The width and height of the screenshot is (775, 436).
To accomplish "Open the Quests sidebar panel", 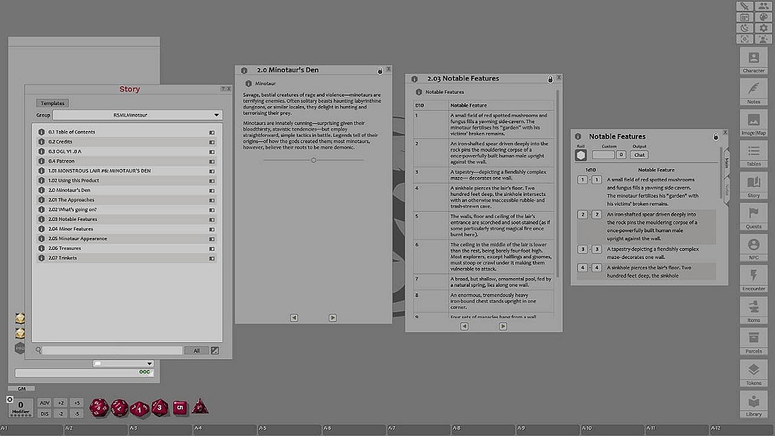I will pos(754,217).
